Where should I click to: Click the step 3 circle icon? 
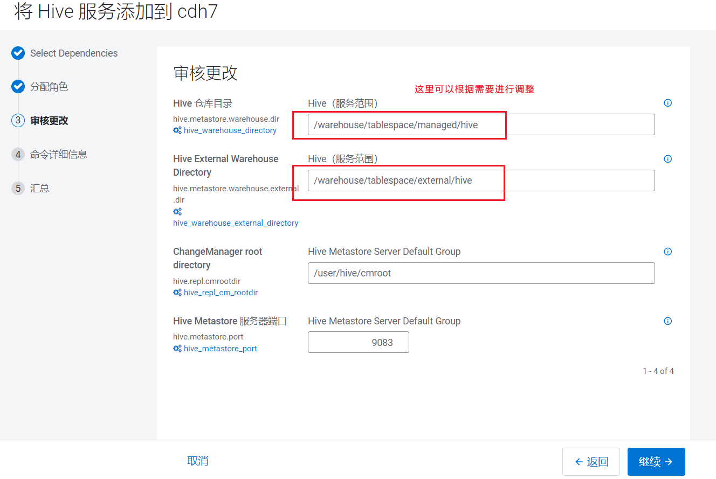click(18, 120)
